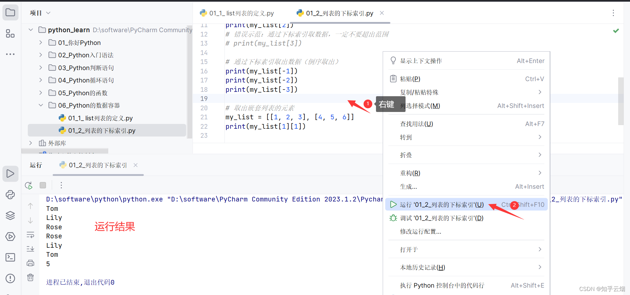Open the 复制/粘贴特殊 submenu
This screenshot has width=630, height=295.
coord(466,92)
